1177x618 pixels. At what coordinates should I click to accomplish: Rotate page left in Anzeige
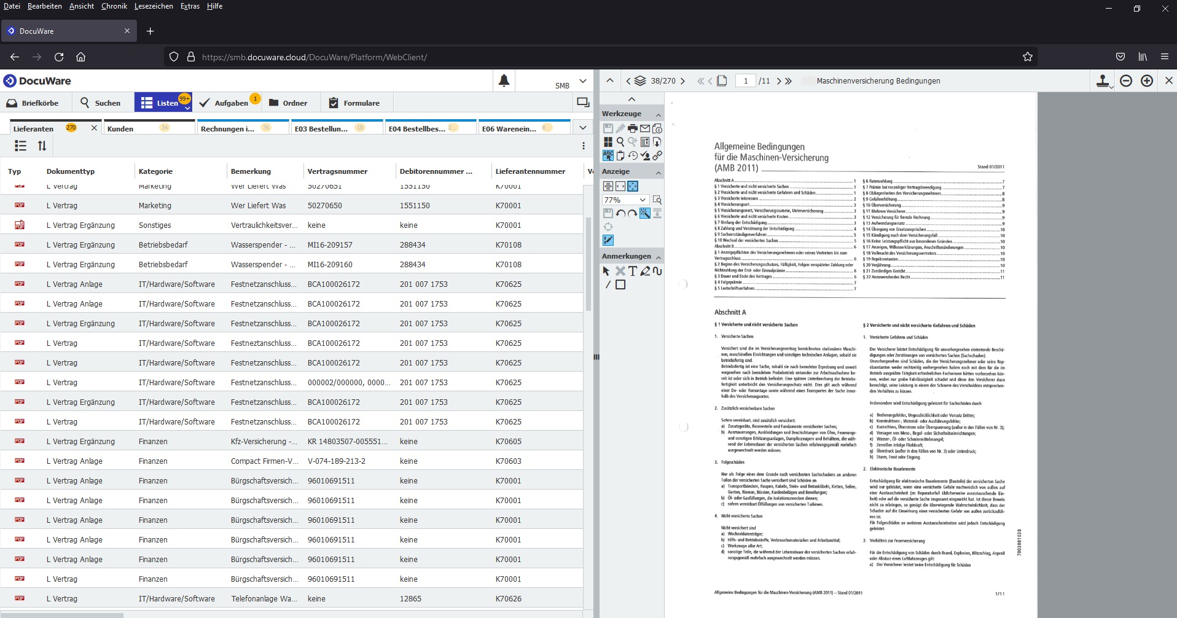point(620,213)
